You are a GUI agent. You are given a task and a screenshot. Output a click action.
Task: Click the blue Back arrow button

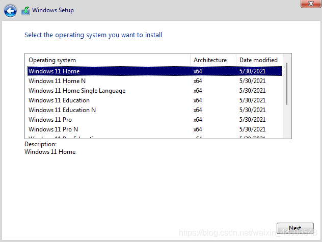coord(10,11)
